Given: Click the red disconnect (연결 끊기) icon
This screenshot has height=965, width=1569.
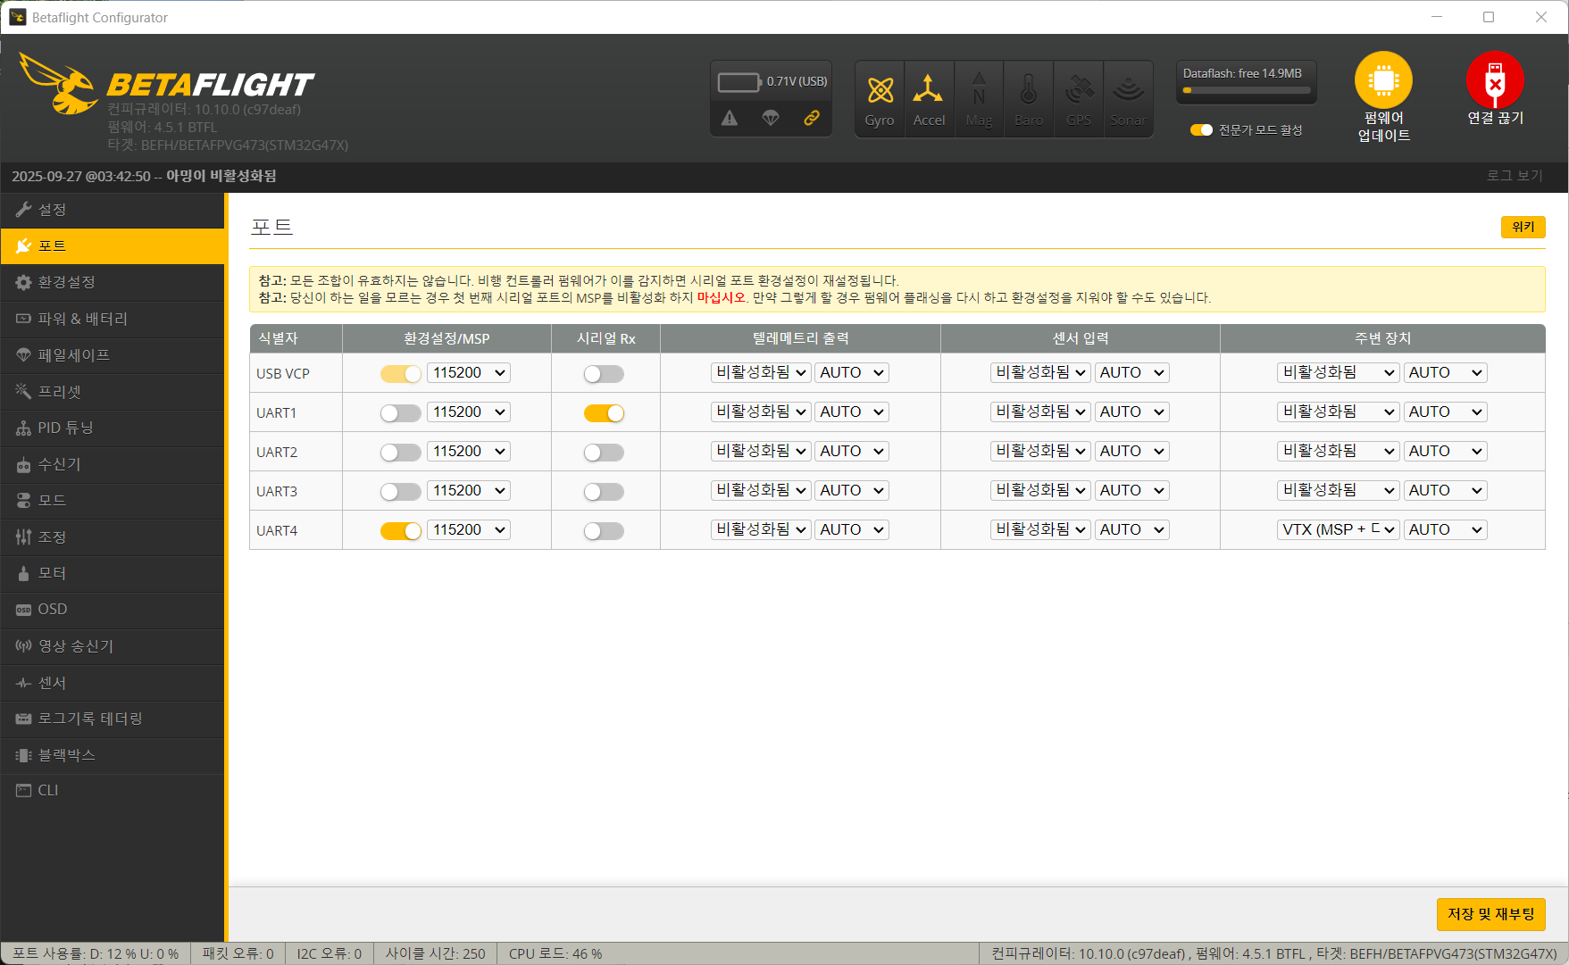Looking at the screenshot, I should pyautogui.click(x=1495, y=80).
